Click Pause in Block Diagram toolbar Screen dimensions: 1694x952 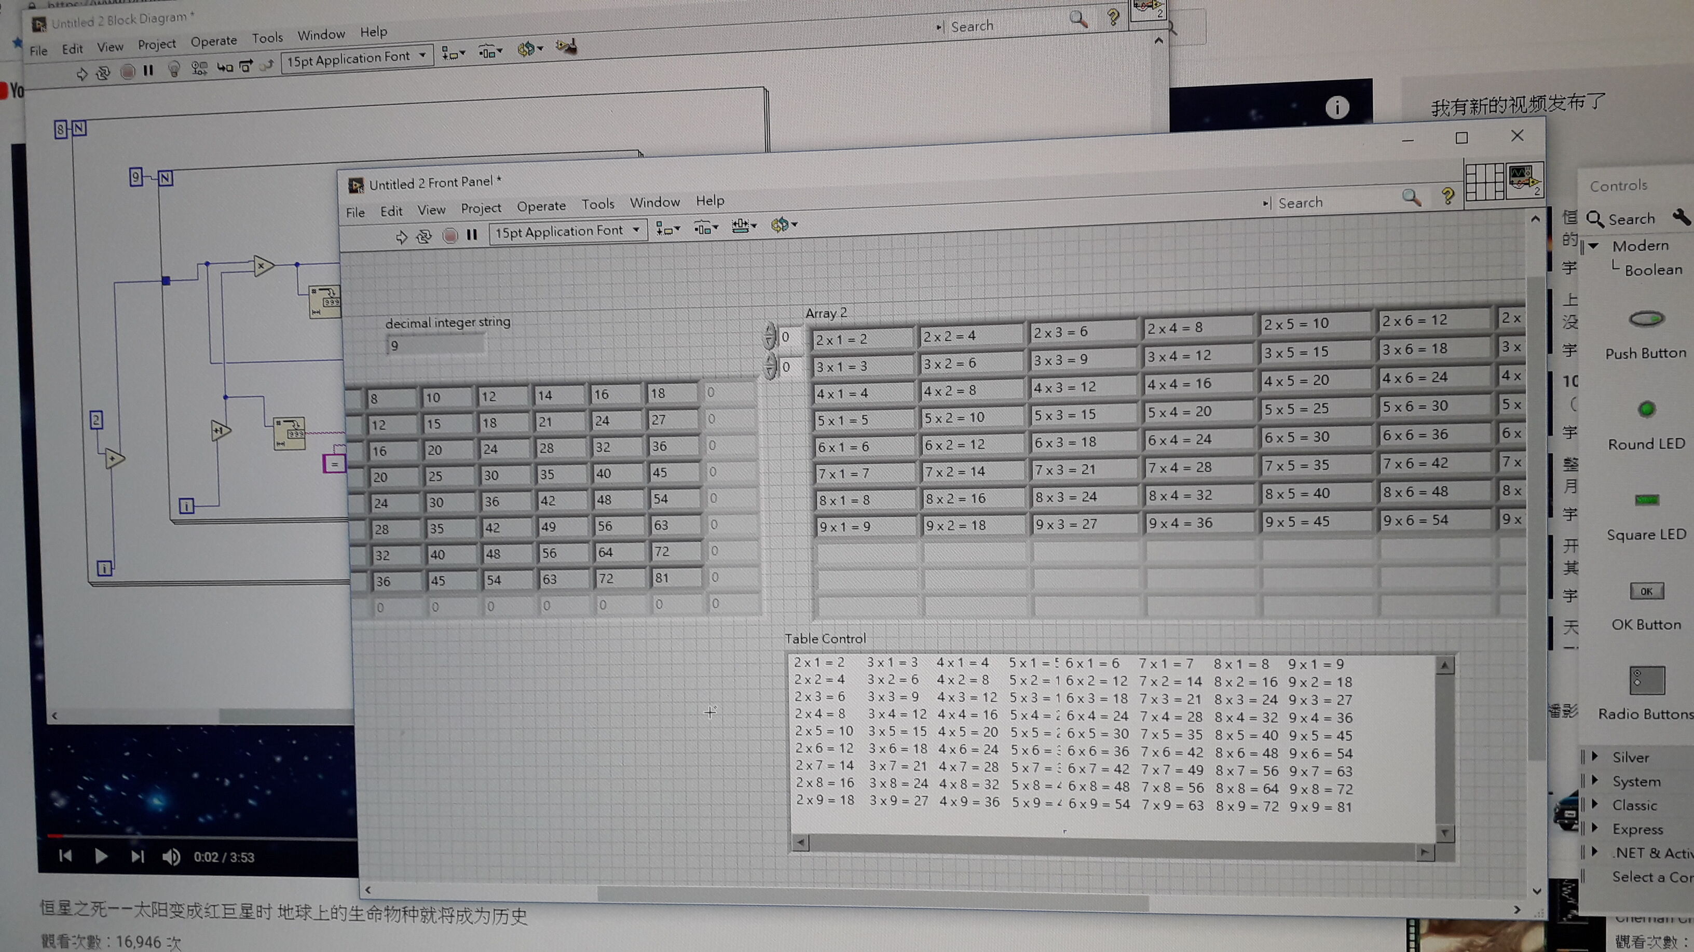(x=148, y=71)
